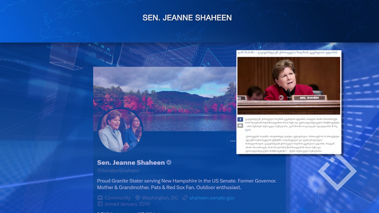Click the chain link icon before website

coord(185,198)
